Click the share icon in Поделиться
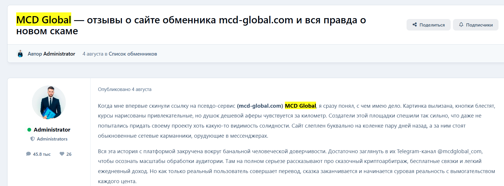504x186 pixels. coord(415,25)
